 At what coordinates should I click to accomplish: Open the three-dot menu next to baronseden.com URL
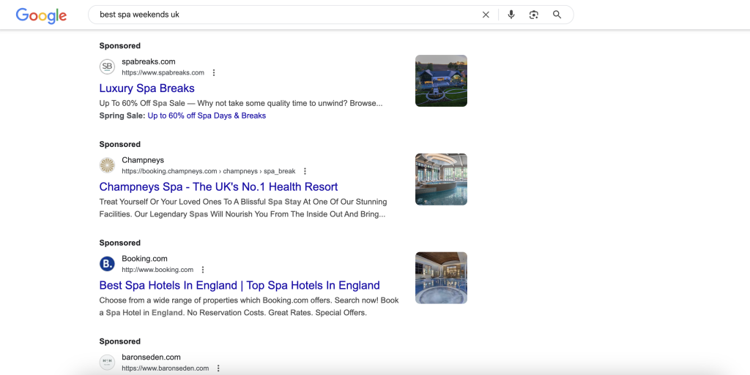point(218,368)
